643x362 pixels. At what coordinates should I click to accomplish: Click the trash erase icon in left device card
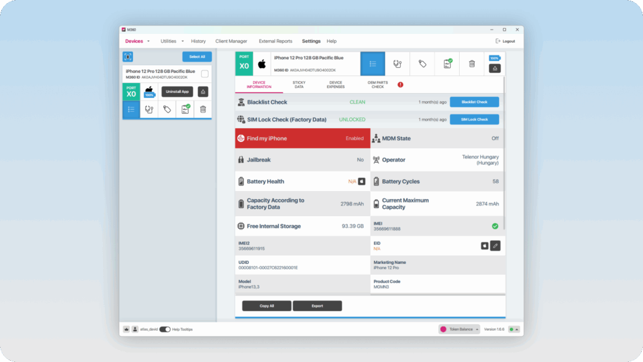203,109
